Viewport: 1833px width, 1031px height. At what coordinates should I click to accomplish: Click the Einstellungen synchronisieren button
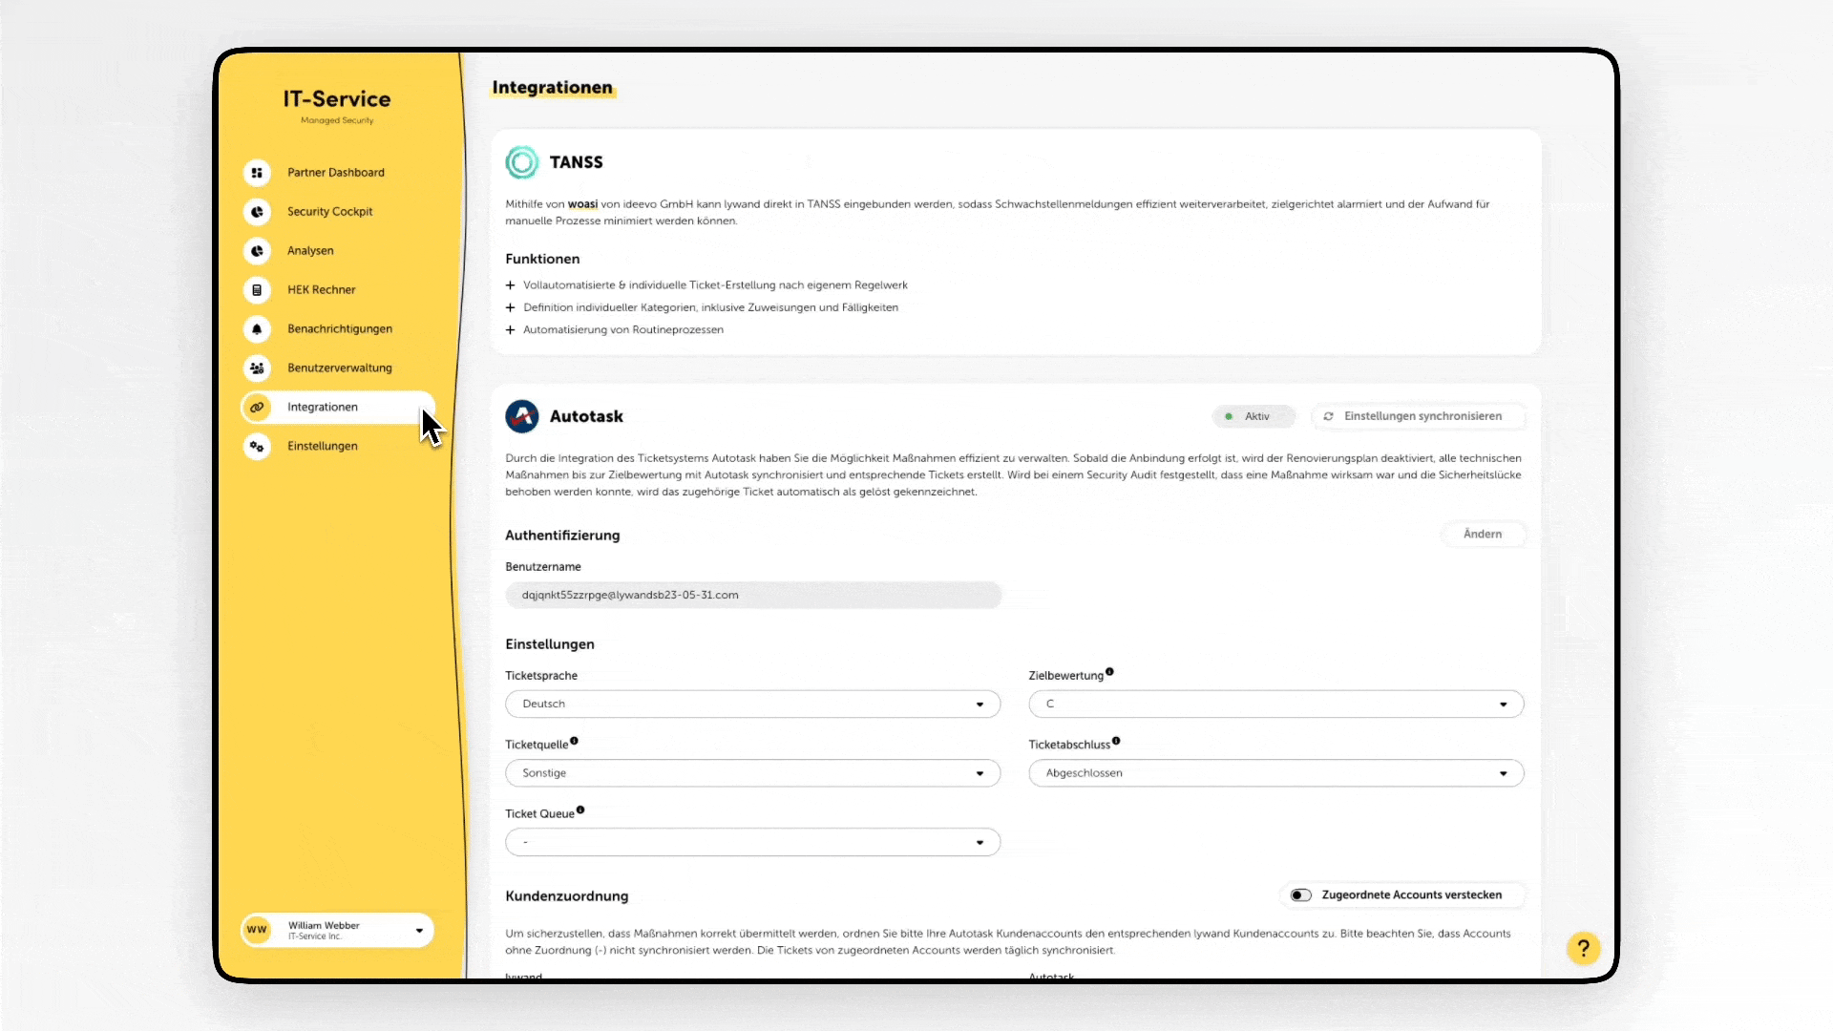1419,416
